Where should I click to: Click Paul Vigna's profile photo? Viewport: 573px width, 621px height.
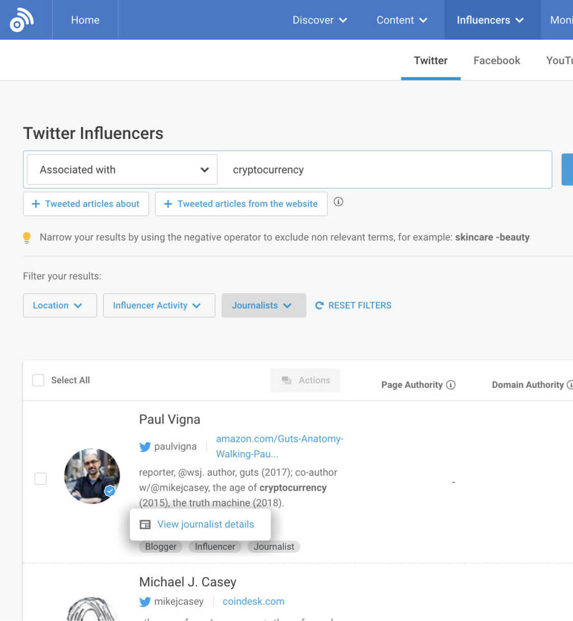coord(92,476)
